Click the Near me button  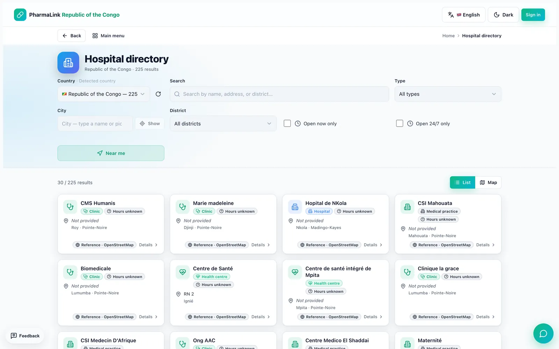click(x=111, y=153)
